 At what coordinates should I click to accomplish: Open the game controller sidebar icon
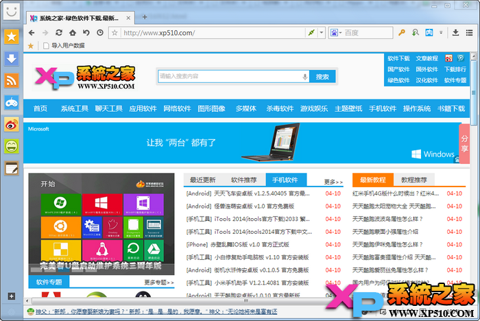coord(12,103)
